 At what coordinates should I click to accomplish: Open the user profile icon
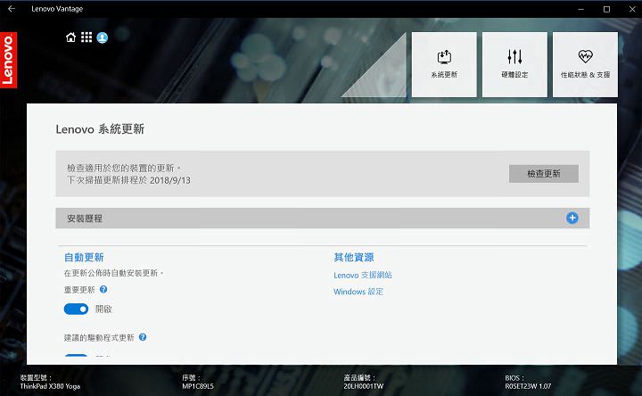(x=102, y=37)
